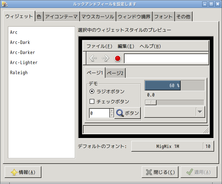Open the 編集(E) menu in preview
Screen dimensions: 222x184
(126, 46)
